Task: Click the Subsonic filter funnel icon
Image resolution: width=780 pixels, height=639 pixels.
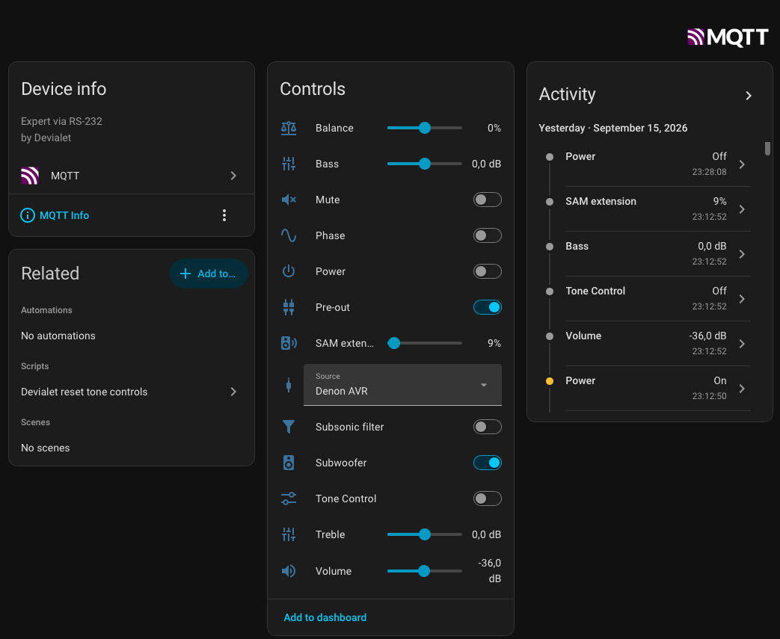Action: [x=289, y=427]
